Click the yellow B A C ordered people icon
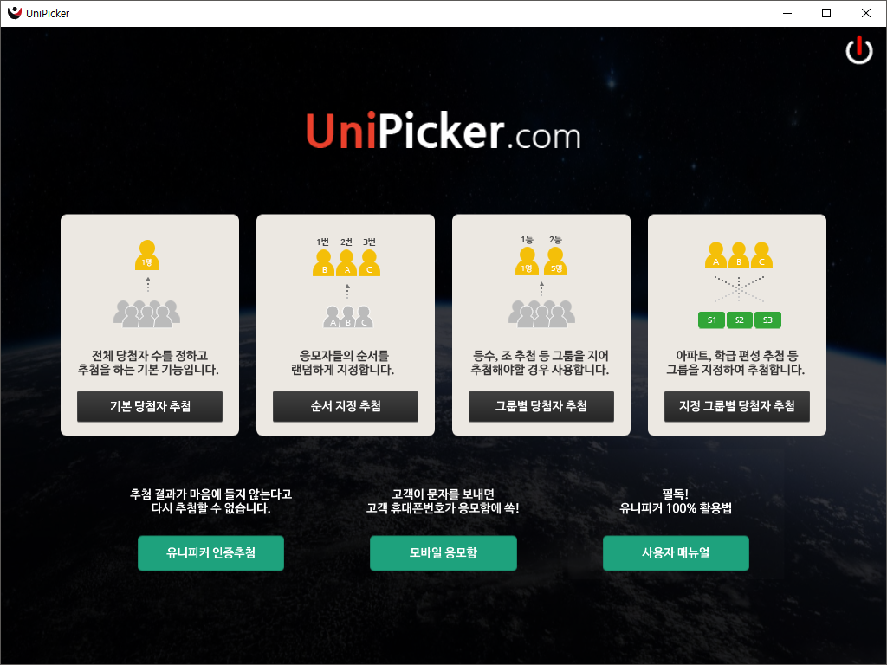 (x=346, y=262)
